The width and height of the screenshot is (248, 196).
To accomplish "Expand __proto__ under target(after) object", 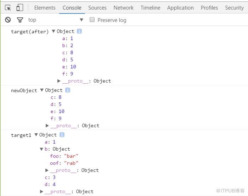I will pyautogui.click(x=59, y=81).
